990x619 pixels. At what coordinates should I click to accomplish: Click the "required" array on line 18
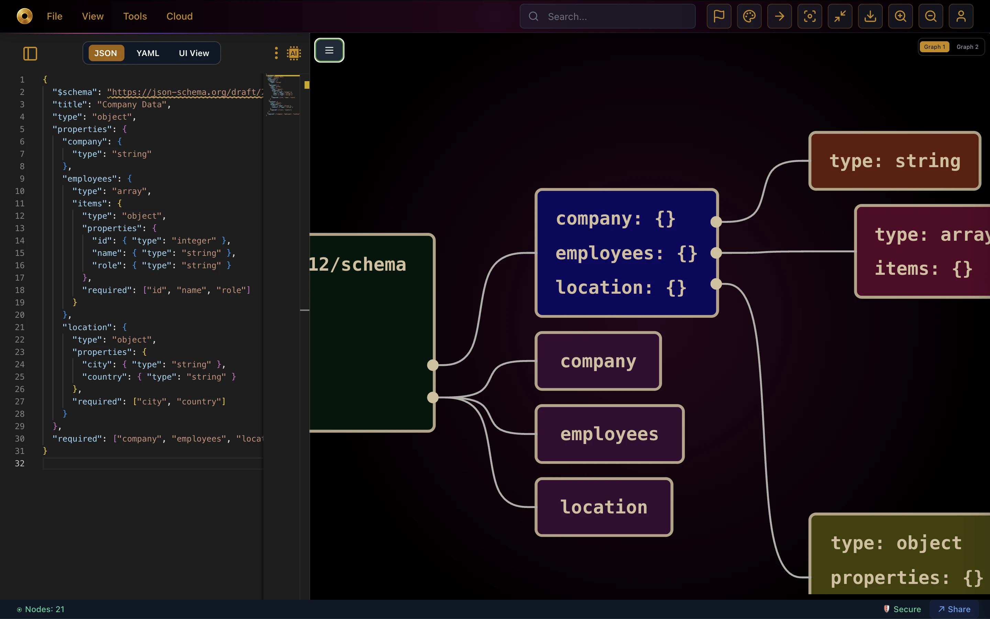[166, 290]
